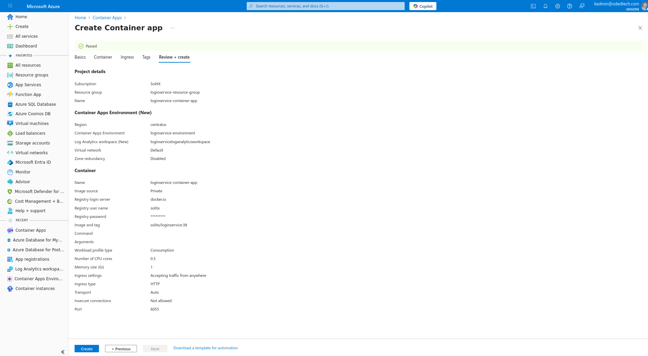Click the port value 6055

[x=155, y=309]
